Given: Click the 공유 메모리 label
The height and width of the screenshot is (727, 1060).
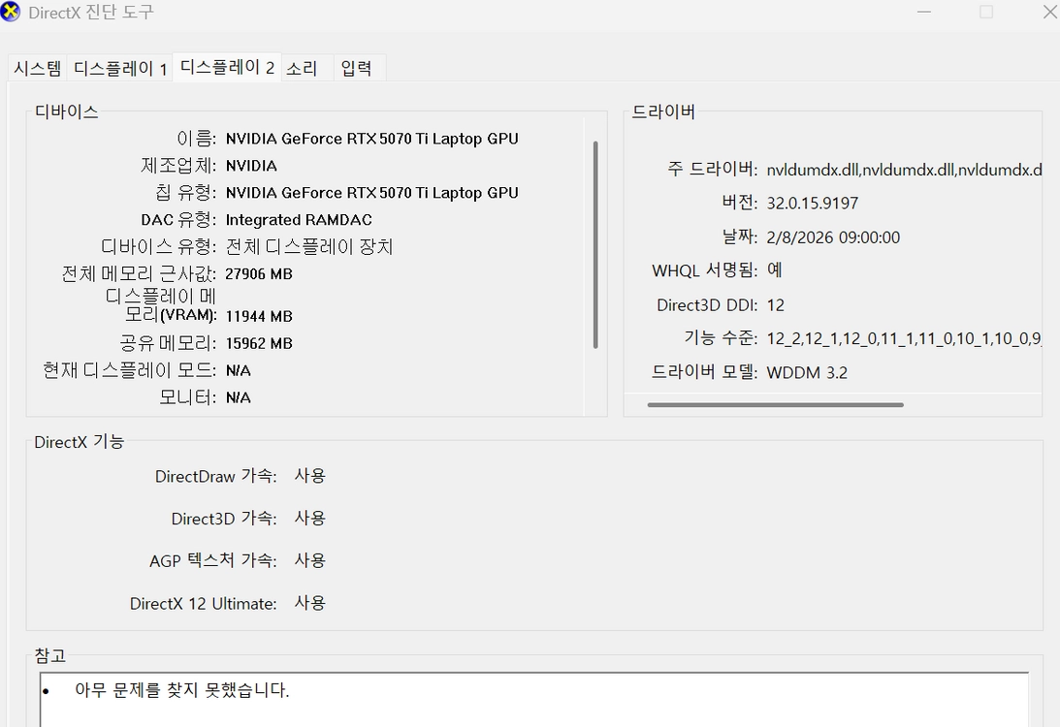Looking at the screenshot, I should 169,343.
